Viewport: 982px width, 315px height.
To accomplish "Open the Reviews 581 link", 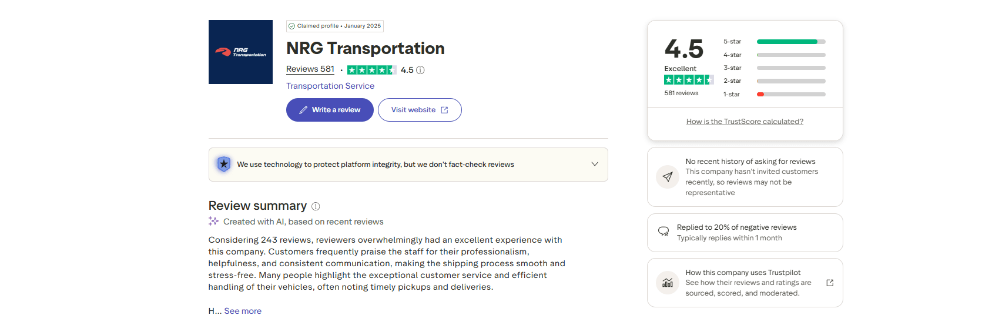I will [310, 69].
